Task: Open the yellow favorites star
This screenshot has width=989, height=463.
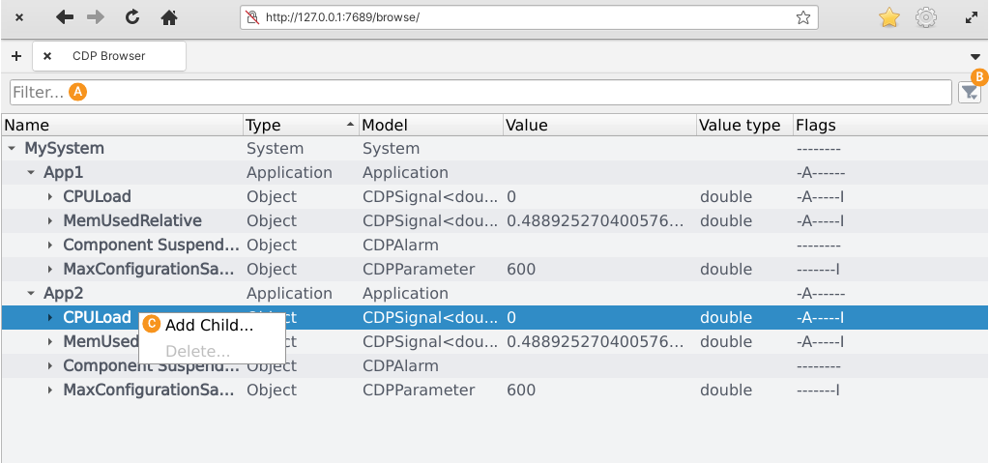Action: 889,17
